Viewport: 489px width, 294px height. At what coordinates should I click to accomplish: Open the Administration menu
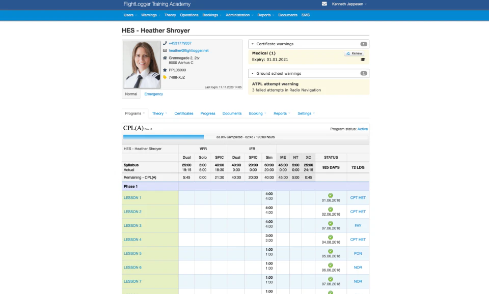coord(239,15)
